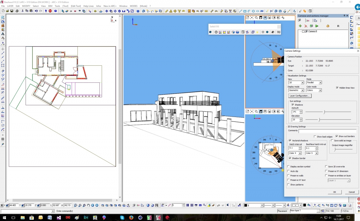360x221 pixels.
Task: Enable the Show back edges checkbox
Action: [315, 136]
